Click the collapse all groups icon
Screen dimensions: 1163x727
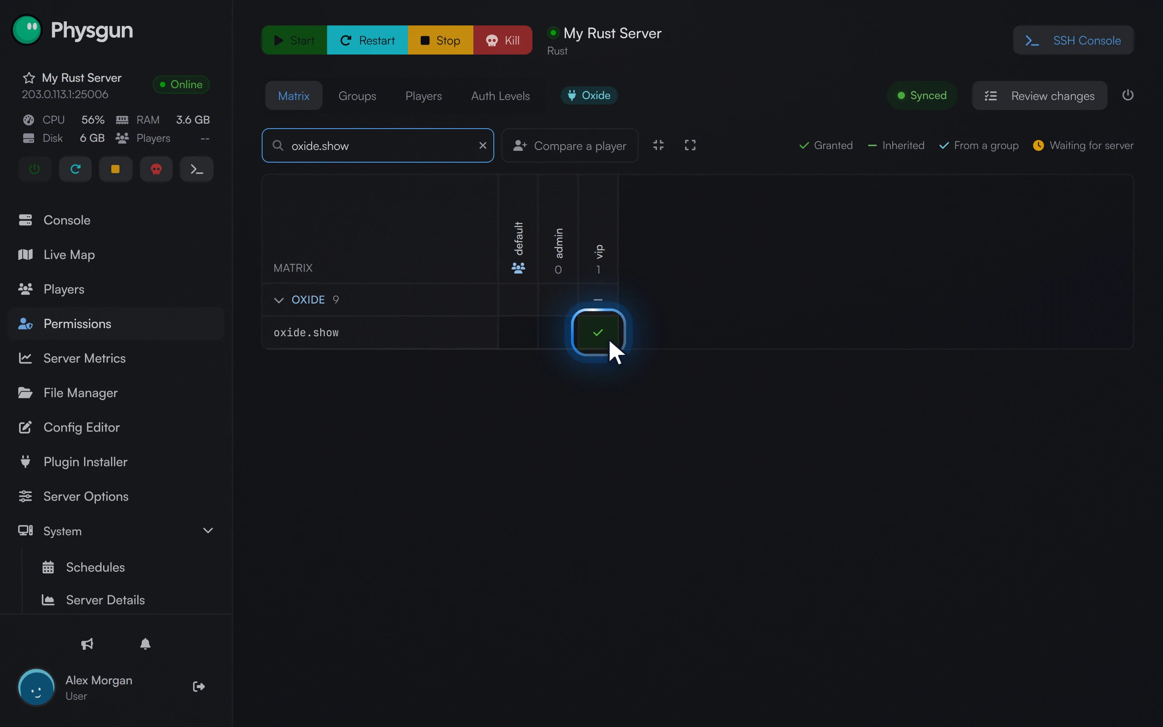658,145
